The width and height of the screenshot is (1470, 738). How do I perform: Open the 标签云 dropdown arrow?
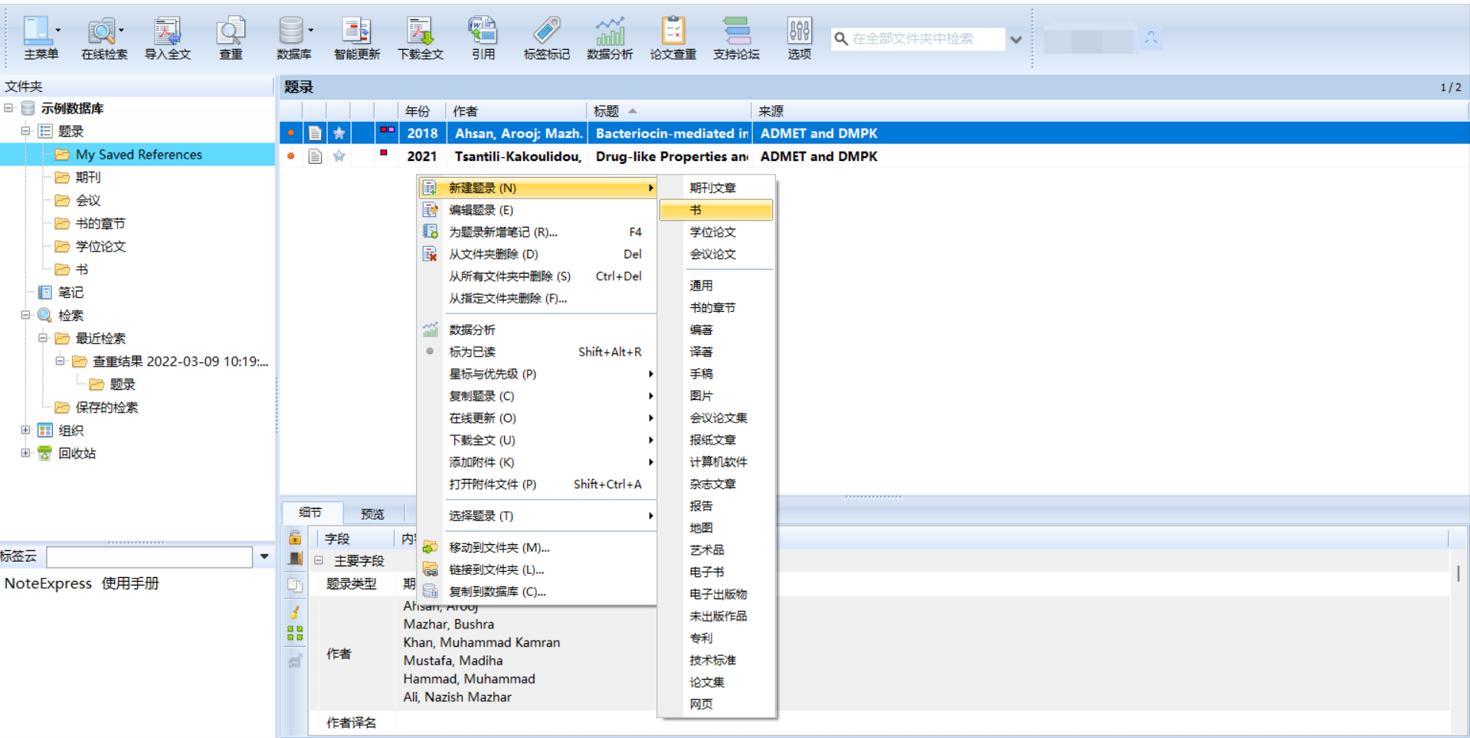tap(264, 556)
